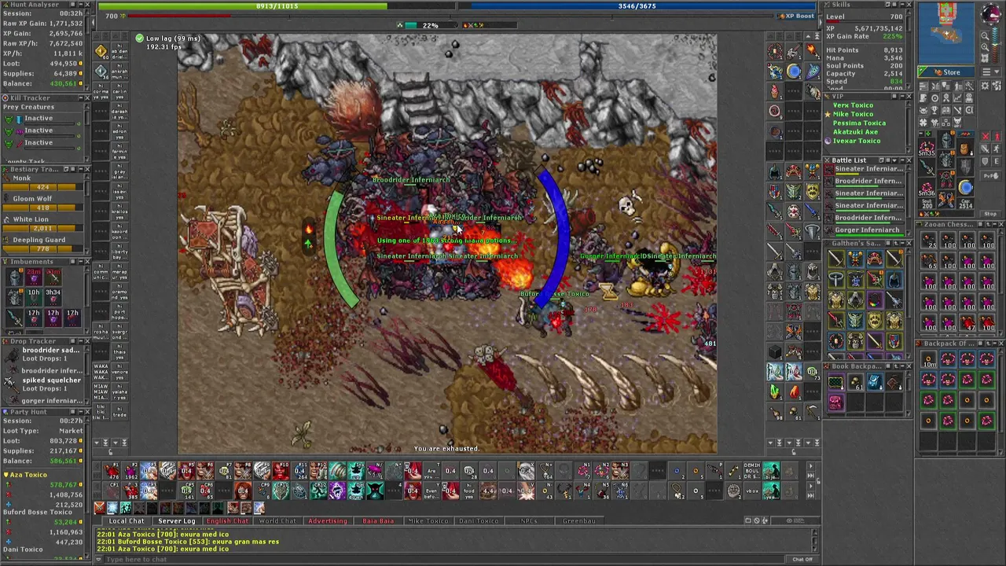Open the minimap compass rose
The height and width of the screenshot is (566, 1006).
[992, 13]
